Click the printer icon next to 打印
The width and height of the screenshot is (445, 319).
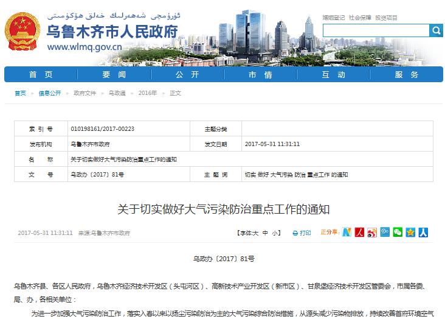click(295, 233)
